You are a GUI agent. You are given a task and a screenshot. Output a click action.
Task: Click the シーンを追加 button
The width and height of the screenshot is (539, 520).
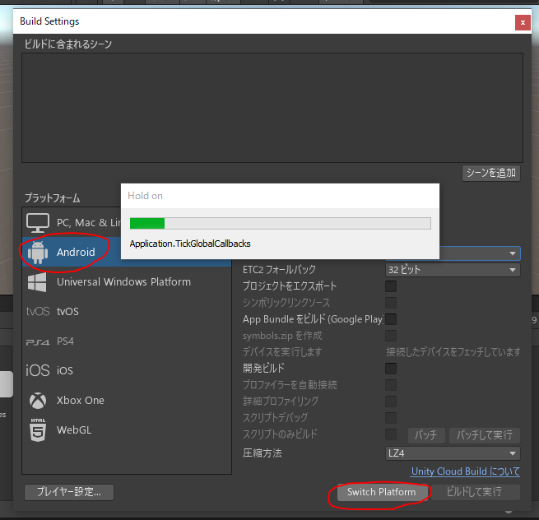click(491, 173)
